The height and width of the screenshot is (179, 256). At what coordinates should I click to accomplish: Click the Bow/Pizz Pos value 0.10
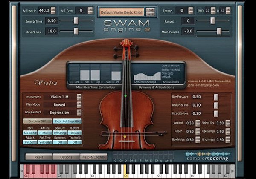(x=197, y=105)
